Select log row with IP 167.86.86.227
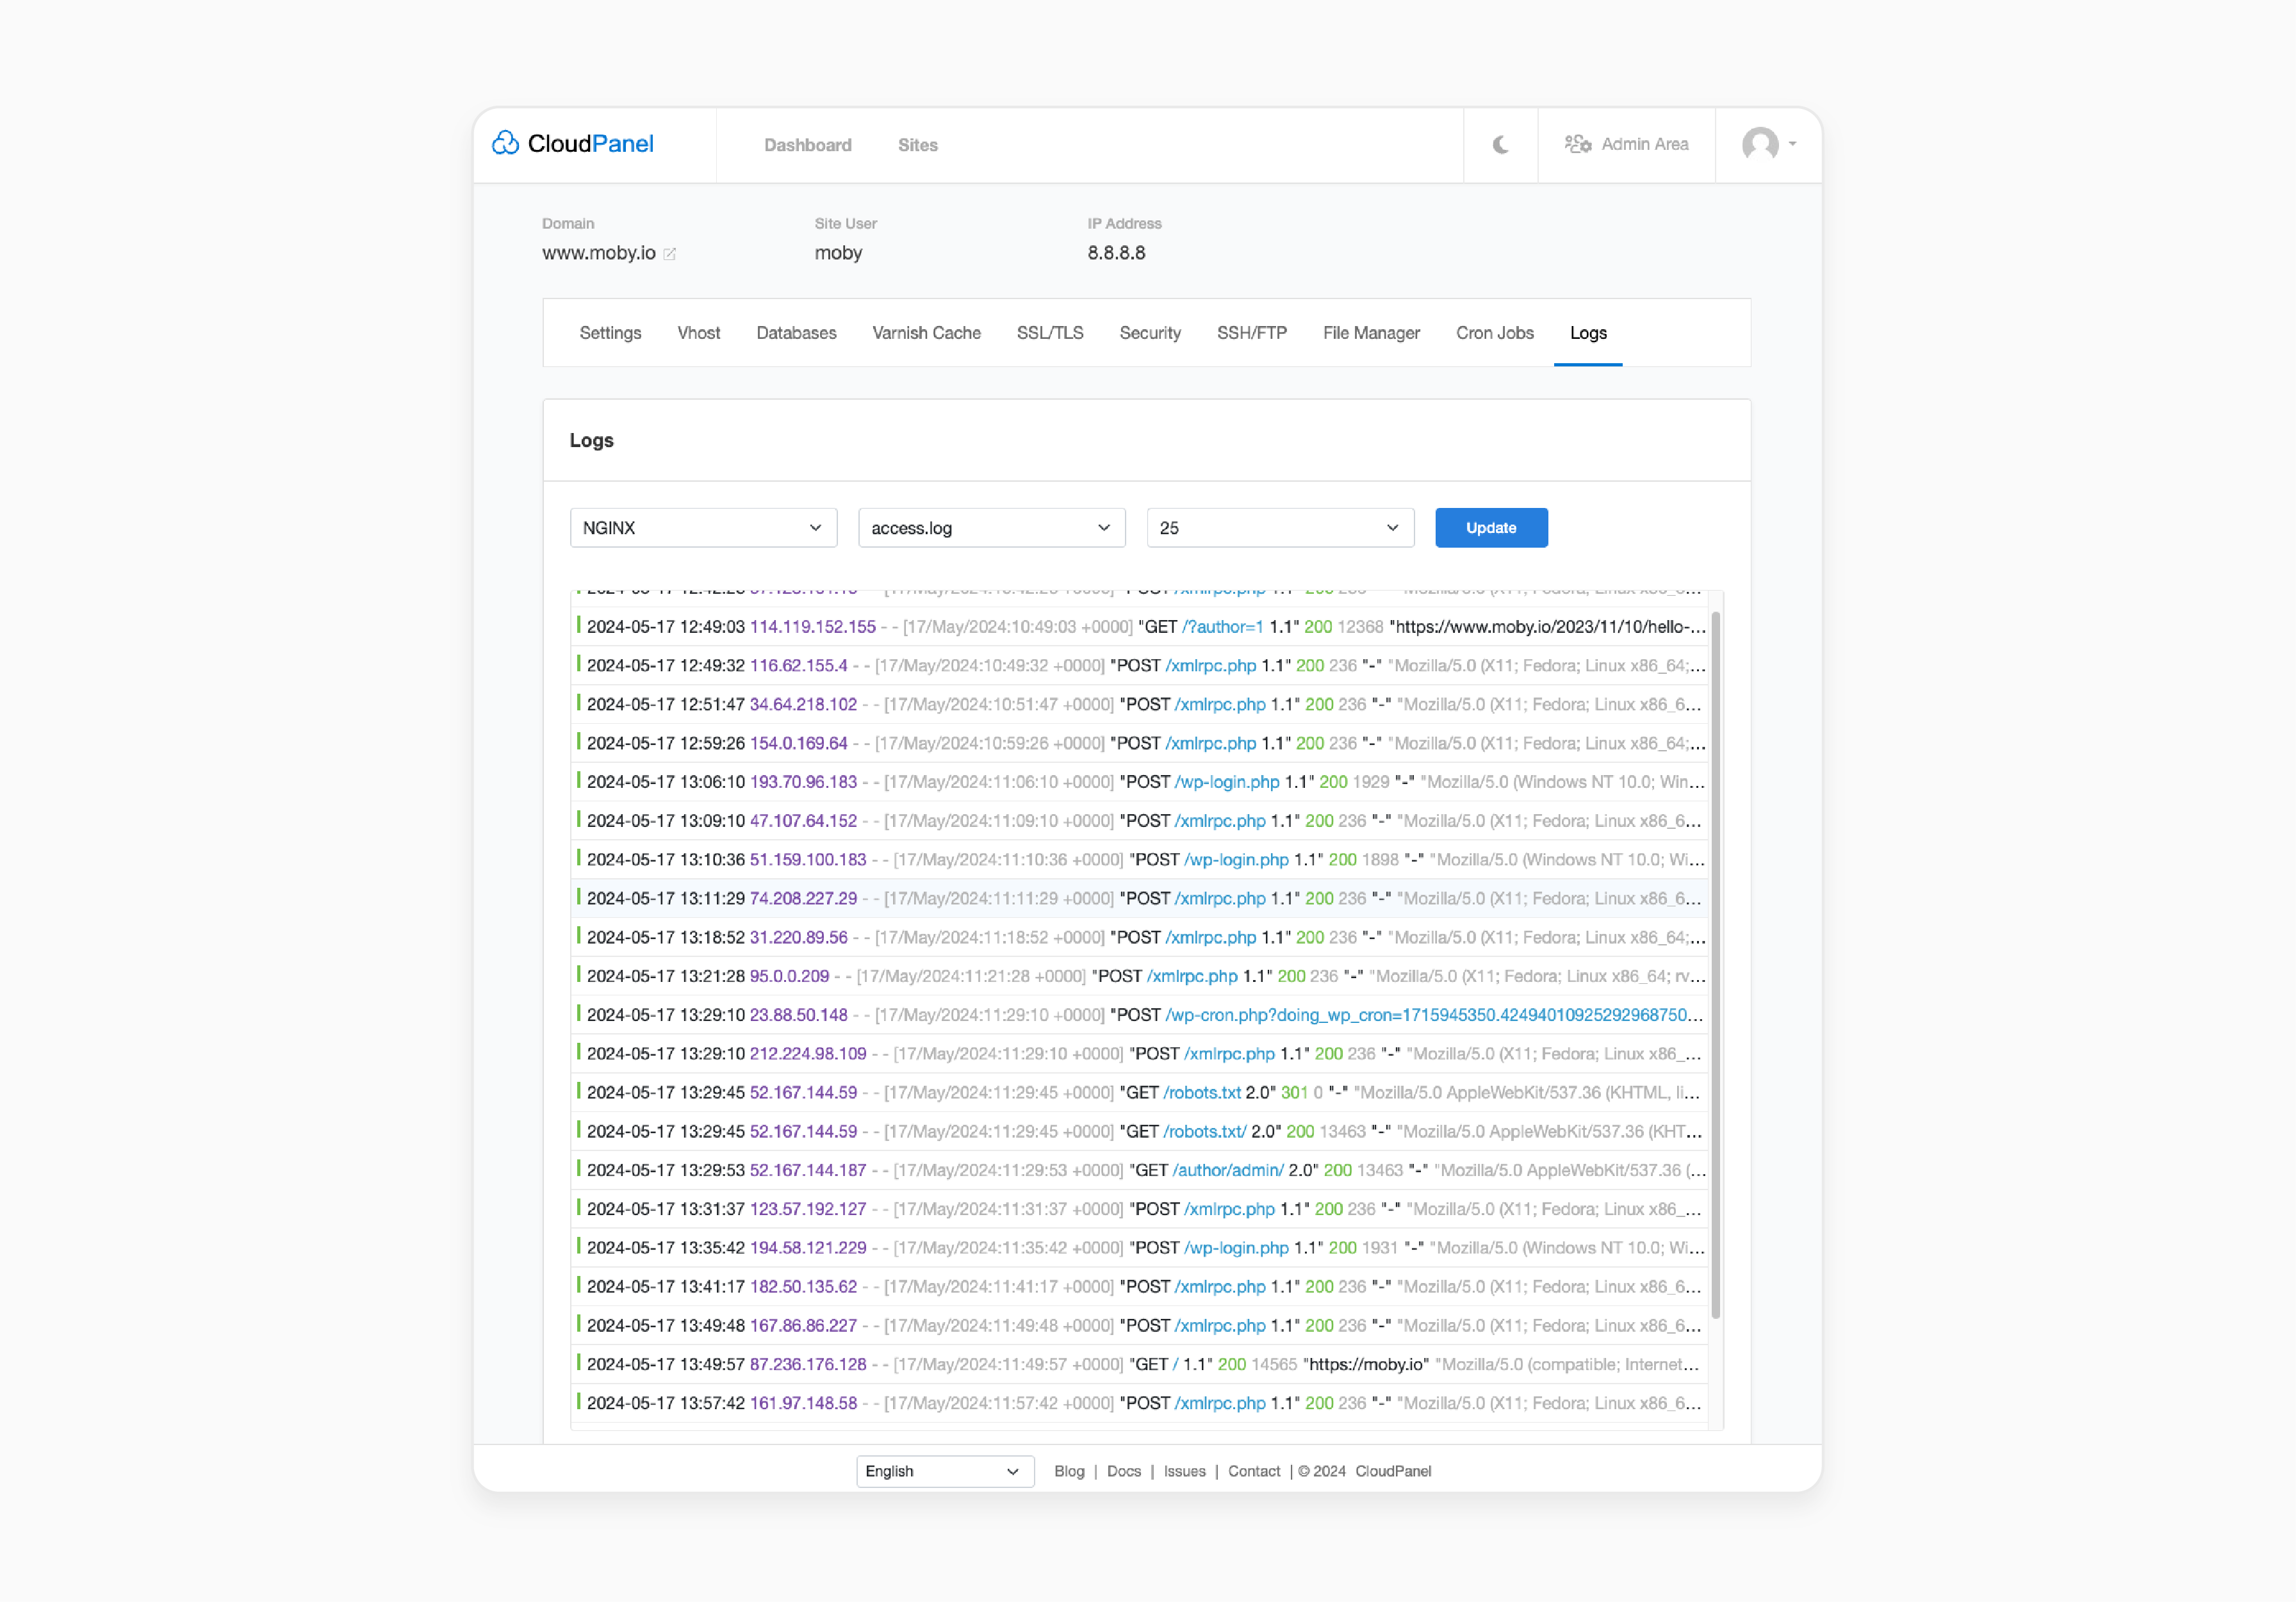The width and height of the screenshot is (2296, 1602). pos(1140,1326)
